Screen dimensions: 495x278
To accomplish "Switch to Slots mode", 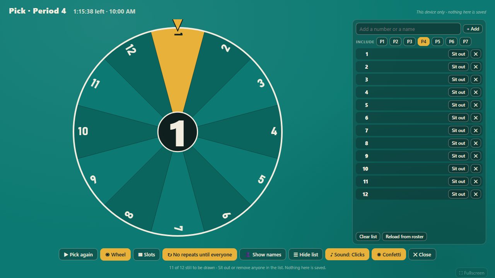I will [x=147, y=254].
